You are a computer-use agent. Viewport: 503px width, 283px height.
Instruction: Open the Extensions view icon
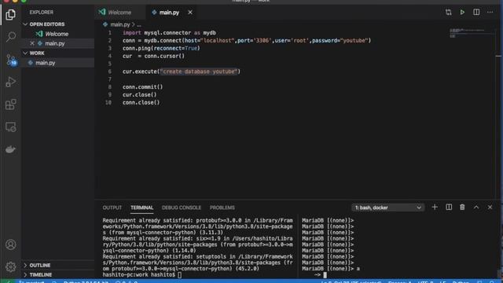click(x=10, y=105)
